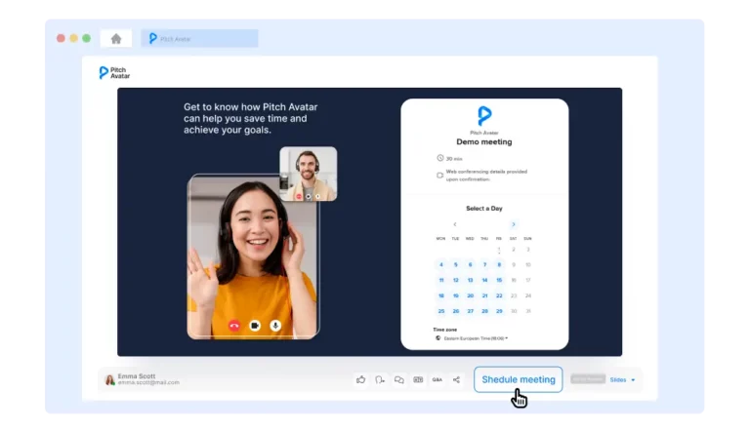Image resolution: width=750 pixels, height=433 pixels.
Task: Select day 18 in the calendar
Action: [441, 295]
